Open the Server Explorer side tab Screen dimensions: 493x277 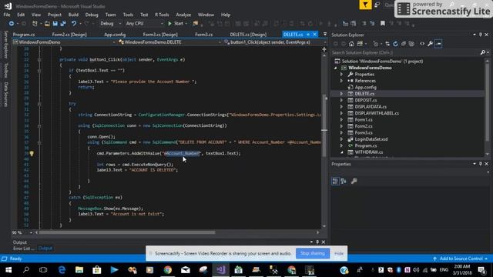(x=5, y=45)
